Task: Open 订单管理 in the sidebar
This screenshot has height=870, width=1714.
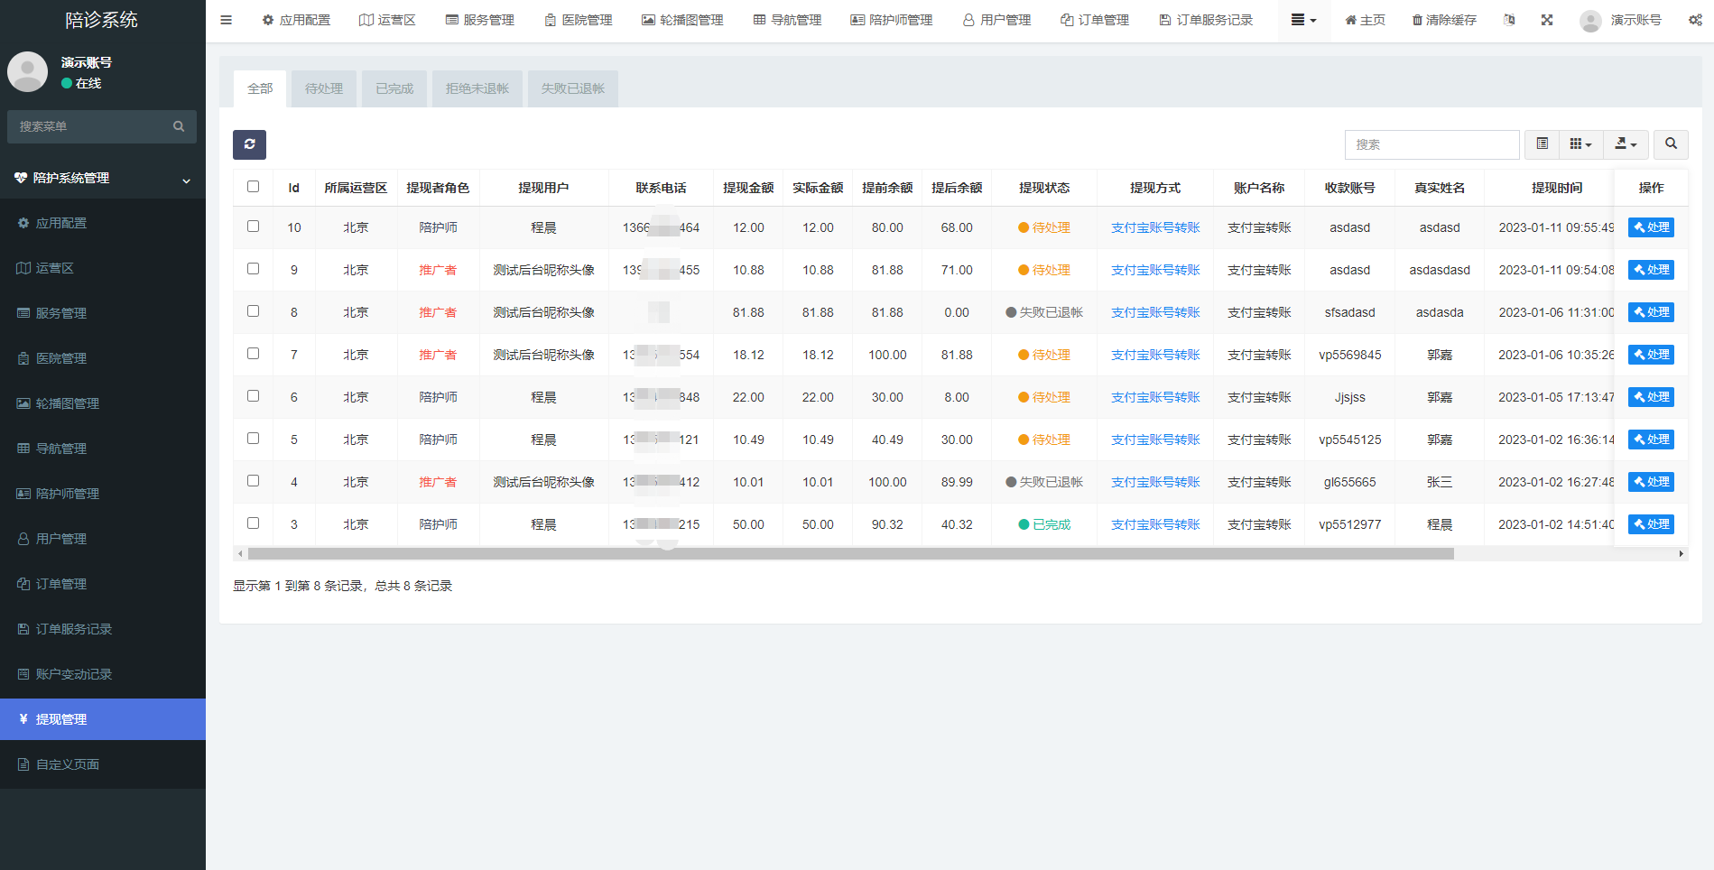Action: coord(103,584)
